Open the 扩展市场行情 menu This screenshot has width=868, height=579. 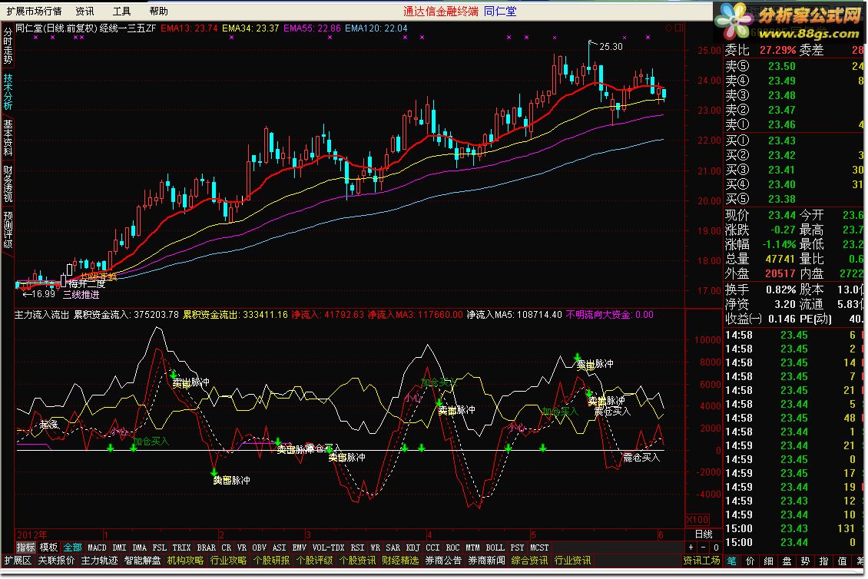(x=34, y=11)
